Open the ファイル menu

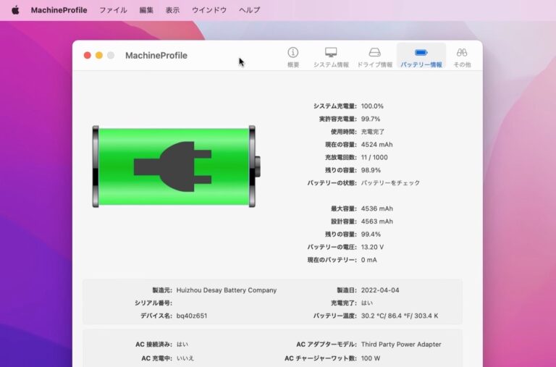click(113, 10)
